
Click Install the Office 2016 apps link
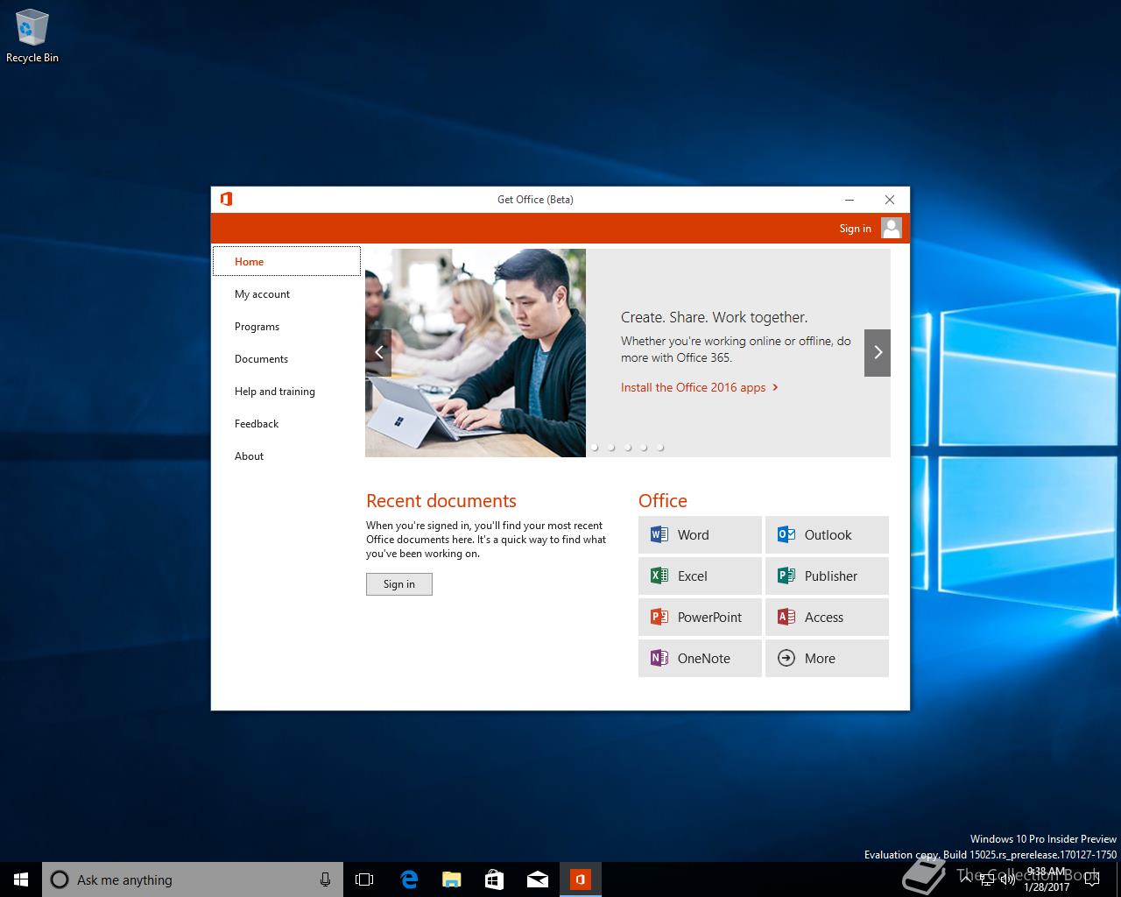(x=699, y=387)
